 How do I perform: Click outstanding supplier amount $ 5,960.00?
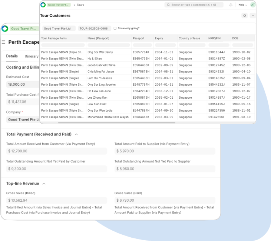coord(165,169)
